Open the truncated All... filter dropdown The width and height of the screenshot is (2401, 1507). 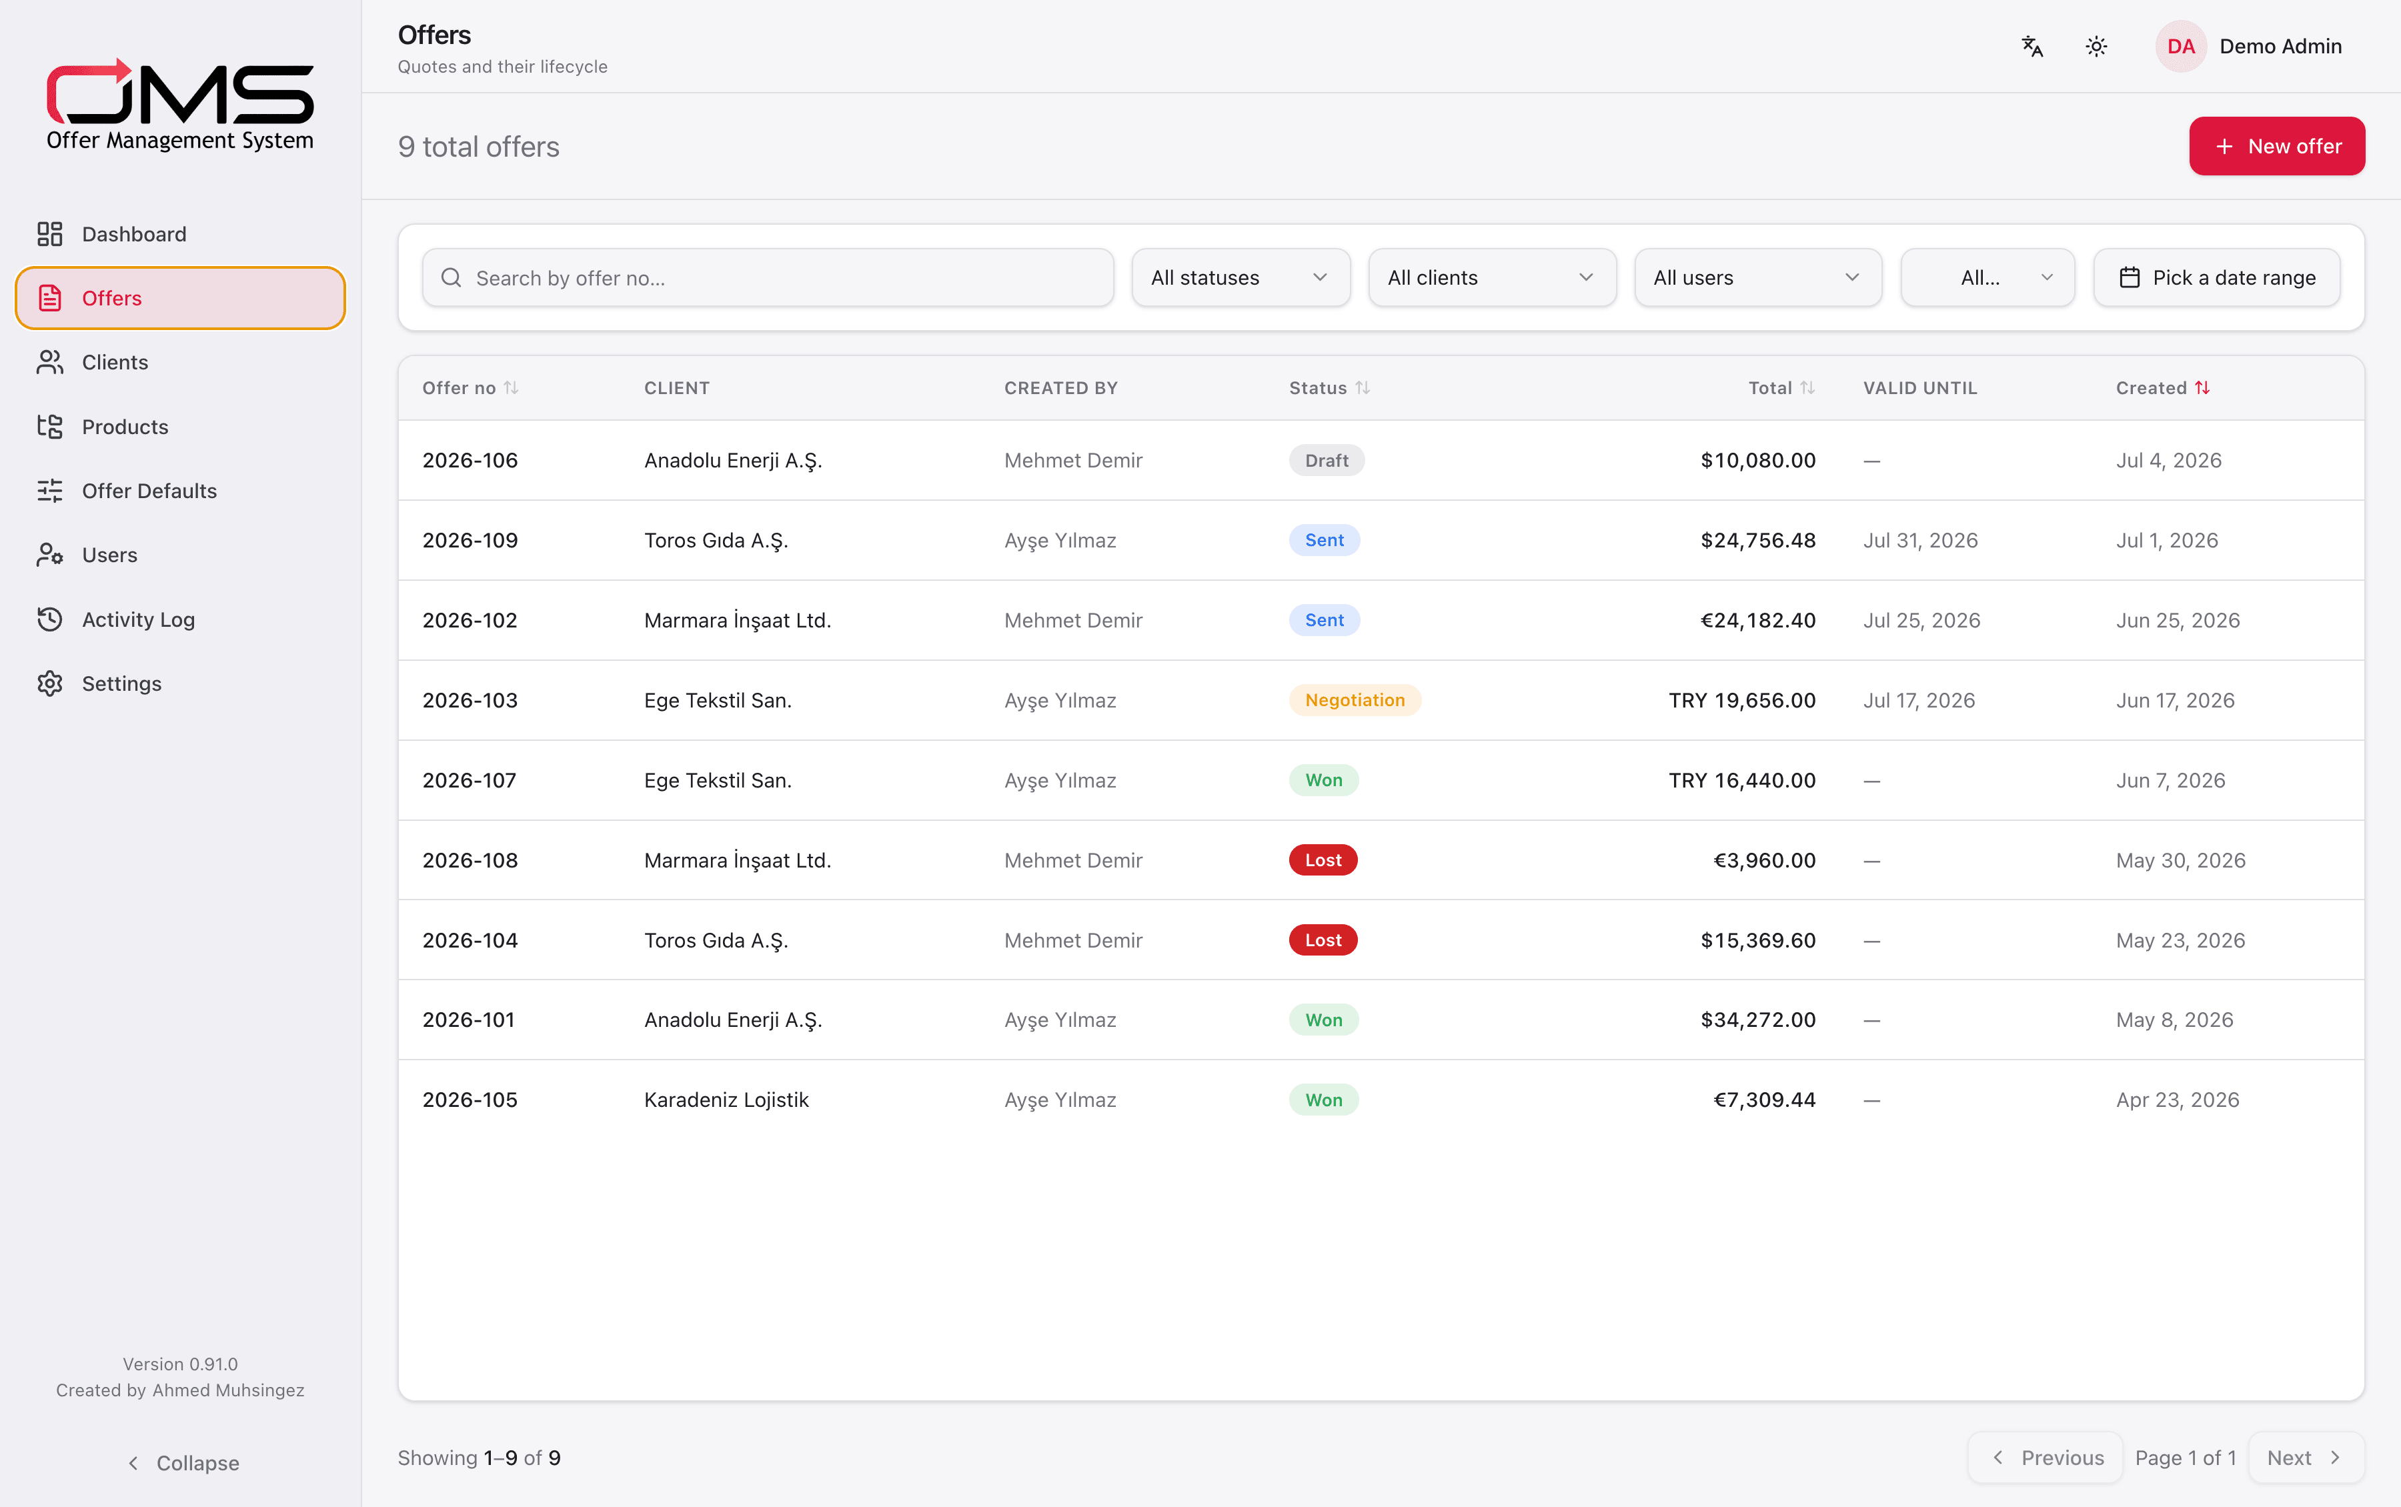[x=1987, y=278]
